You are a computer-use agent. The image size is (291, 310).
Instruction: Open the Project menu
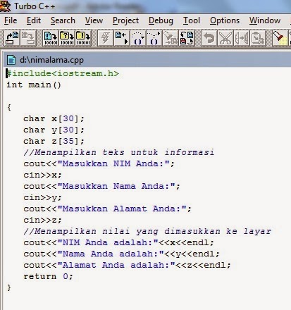[x=125, y=20]
